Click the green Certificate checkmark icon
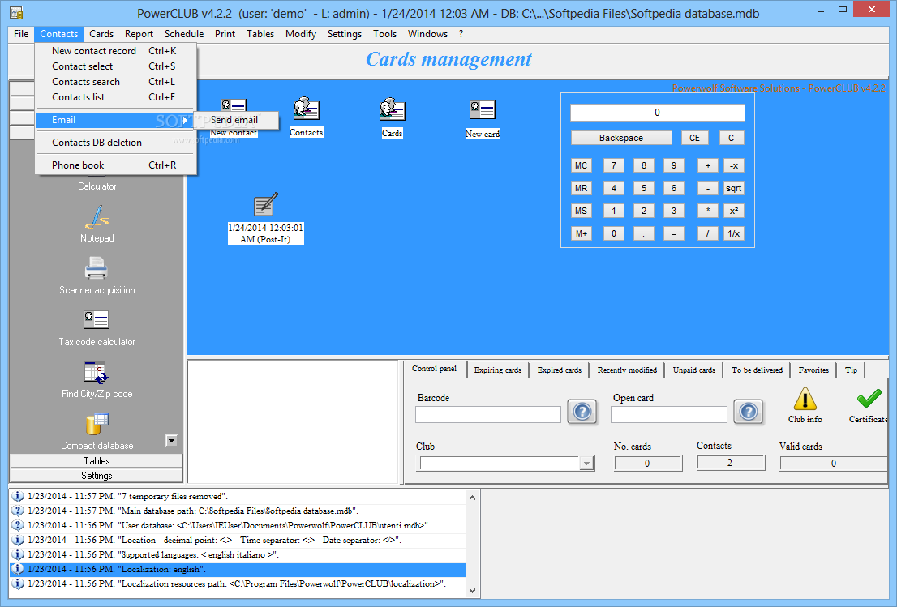Viewport: 897px width, 607px height. pyautogui.click(x=869, y=399)
